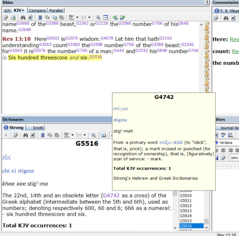The height and width of the screenshot is (236, 239).
Task: Open the binoculars search in the Bibles toolbar
Action: click(x=23, y=17)
